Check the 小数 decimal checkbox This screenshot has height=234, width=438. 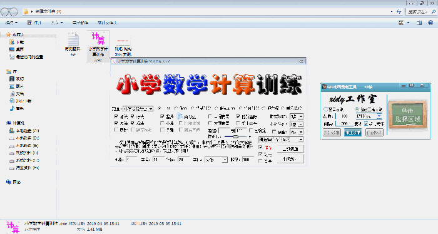point(162,123)
